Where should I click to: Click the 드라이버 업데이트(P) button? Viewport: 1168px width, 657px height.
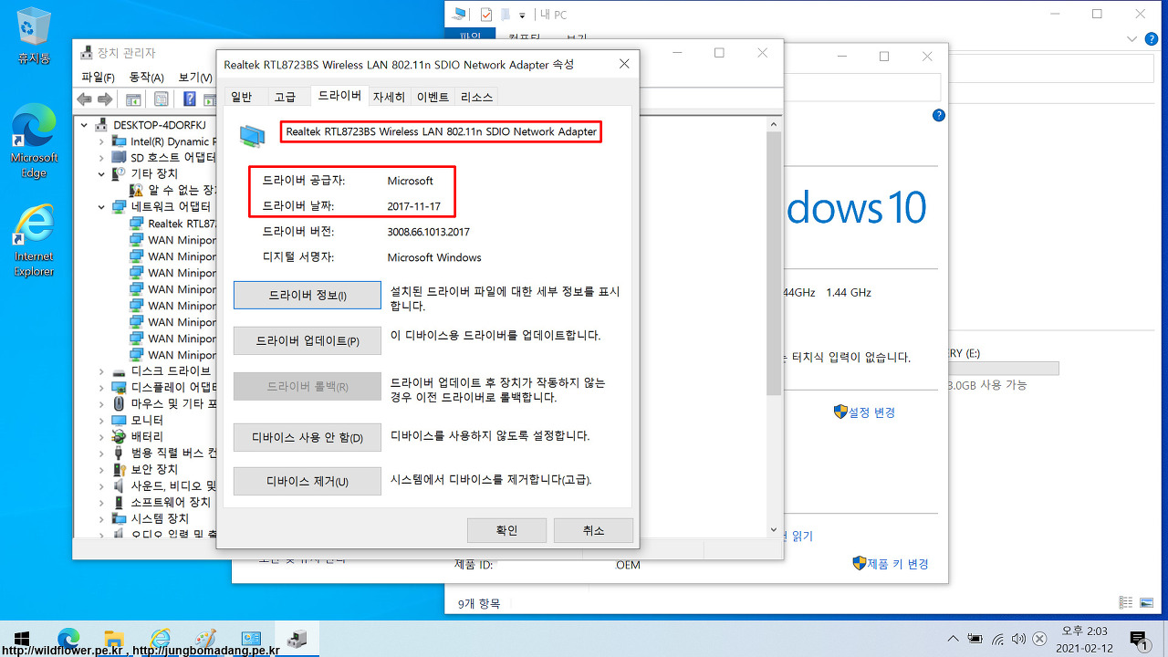coord(308,340)
